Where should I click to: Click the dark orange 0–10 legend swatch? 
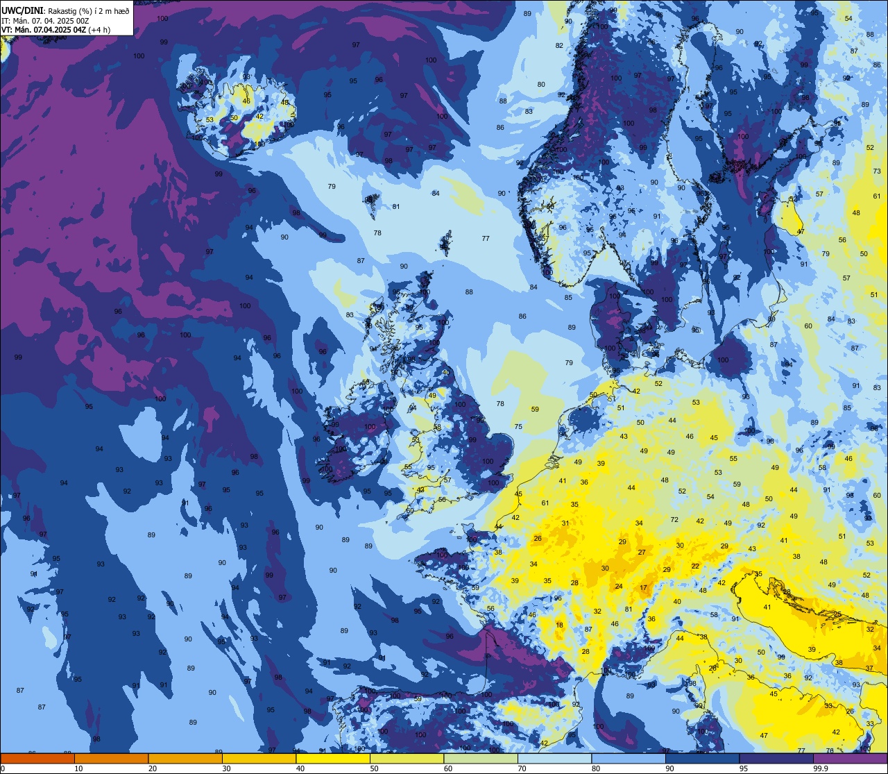[x=37, y=759]
